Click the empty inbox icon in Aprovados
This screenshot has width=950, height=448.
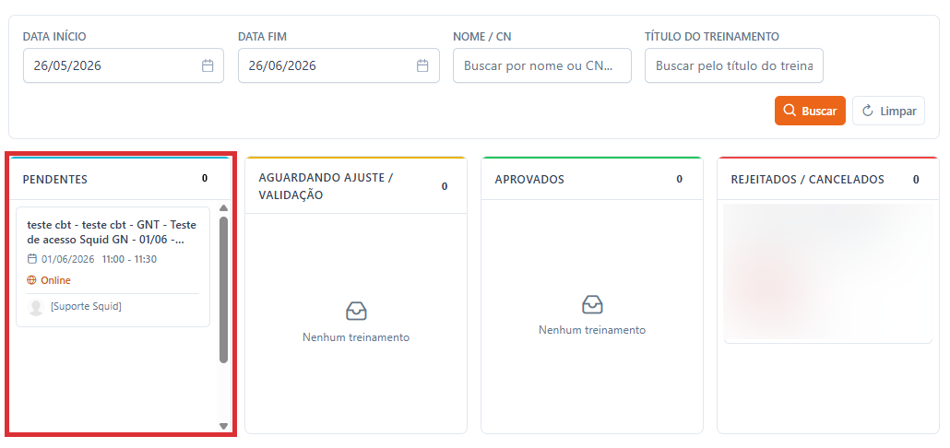point(592,304)
